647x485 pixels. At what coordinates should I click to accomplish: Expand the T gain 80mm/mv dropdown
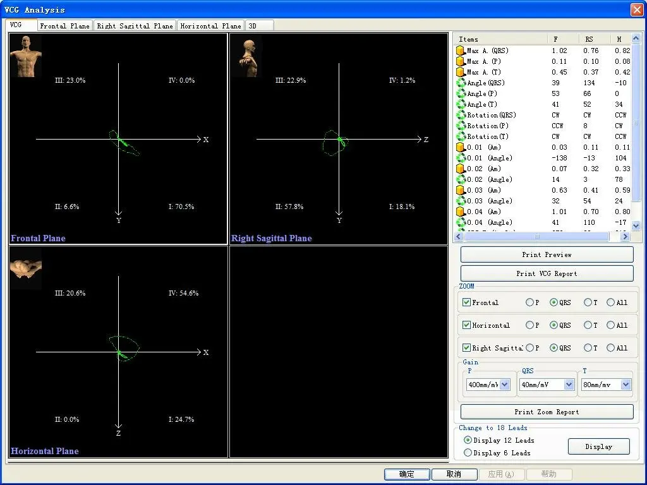pyautogui.click(x=626, y=385)
